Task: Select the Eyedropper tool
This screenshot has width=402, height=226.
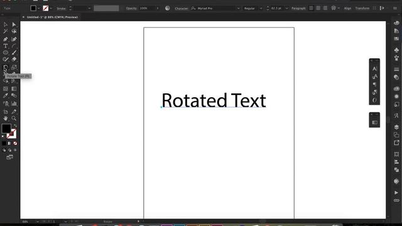Action: [x=6, y=95]
